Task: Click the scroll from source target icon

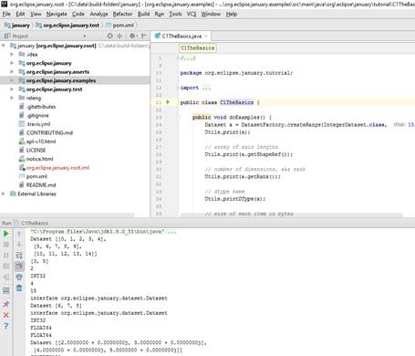Action: 110,36
